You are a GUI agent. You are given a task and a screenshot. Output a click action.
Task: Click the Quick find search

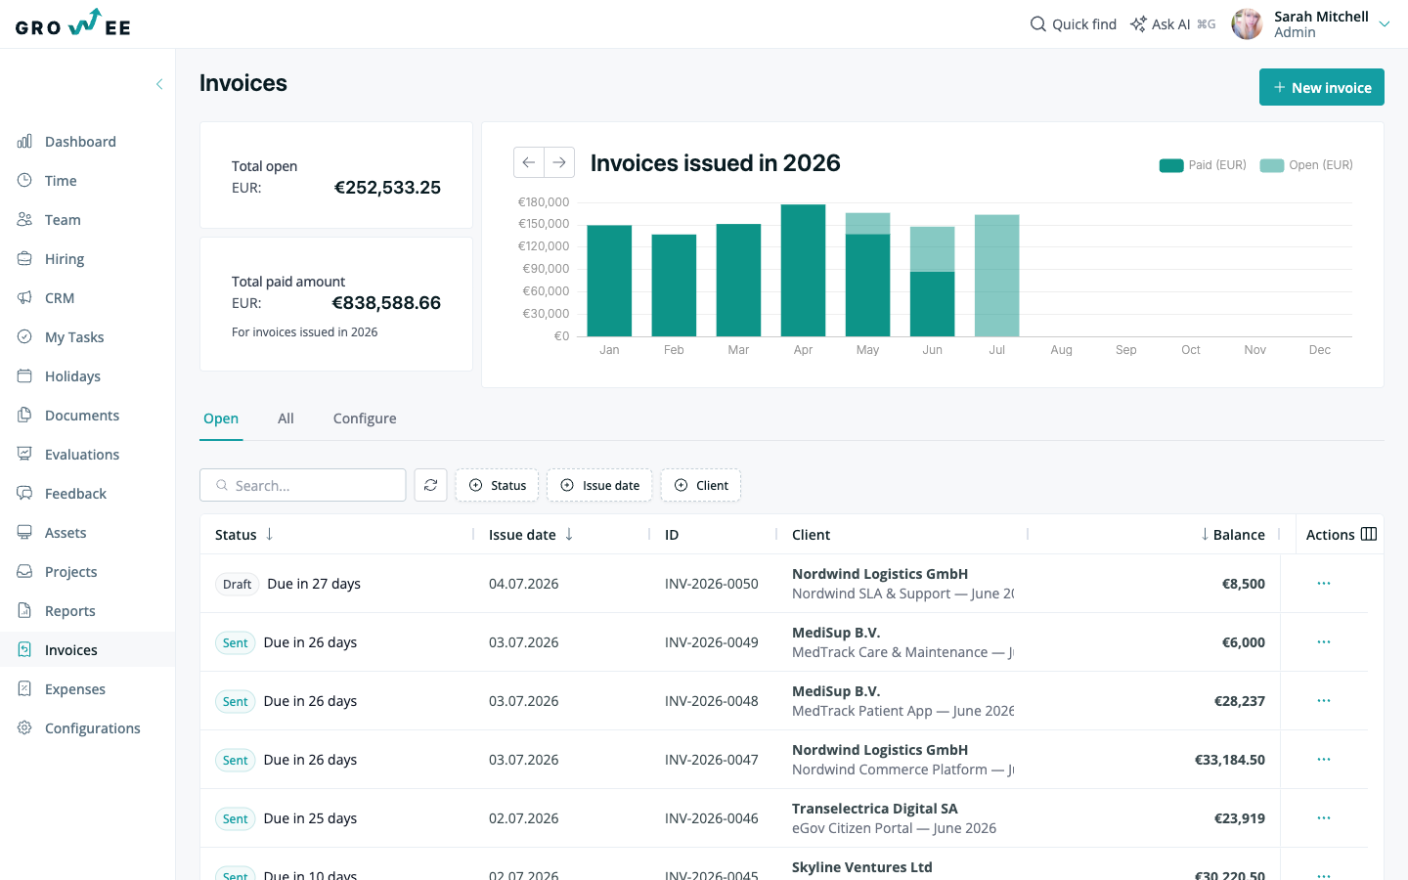pyautogui.click(x=1073, y=24)
